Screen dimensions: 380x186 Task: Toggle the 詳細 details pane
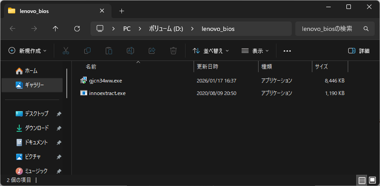(x=359, y=51)
